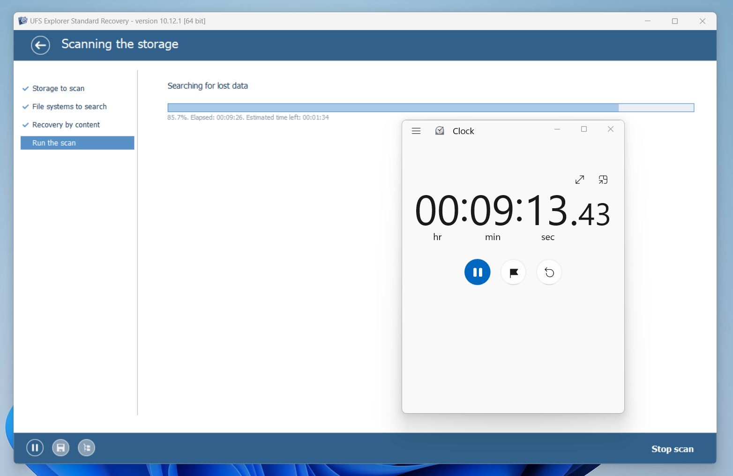733x476 pixels.
Task: Save the scan result with the disk icon
Action: [60, 448]
